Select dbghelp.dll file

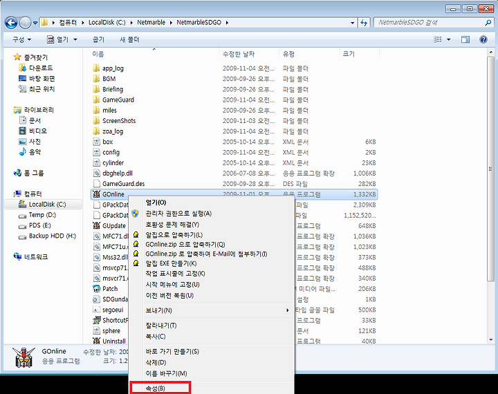pyautogui.click(x=117, y=173)
